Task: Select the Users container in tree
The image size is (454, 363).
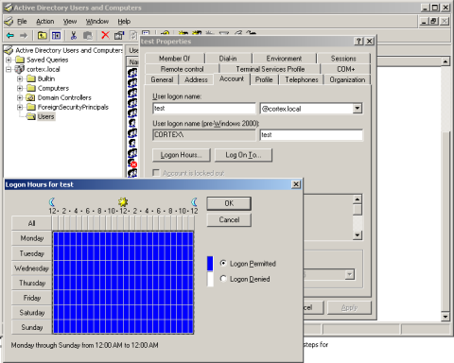Action: 45,116
